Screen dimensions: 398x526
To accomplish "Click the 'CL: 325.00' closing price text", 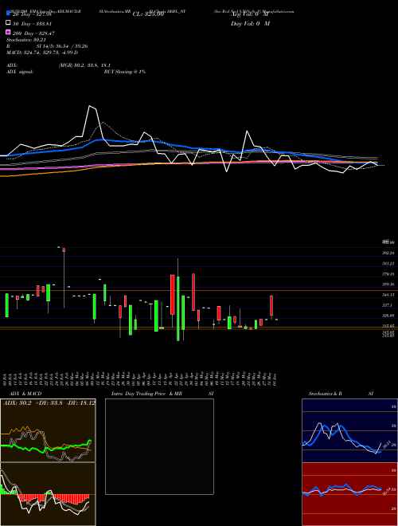I will point(148,14).
